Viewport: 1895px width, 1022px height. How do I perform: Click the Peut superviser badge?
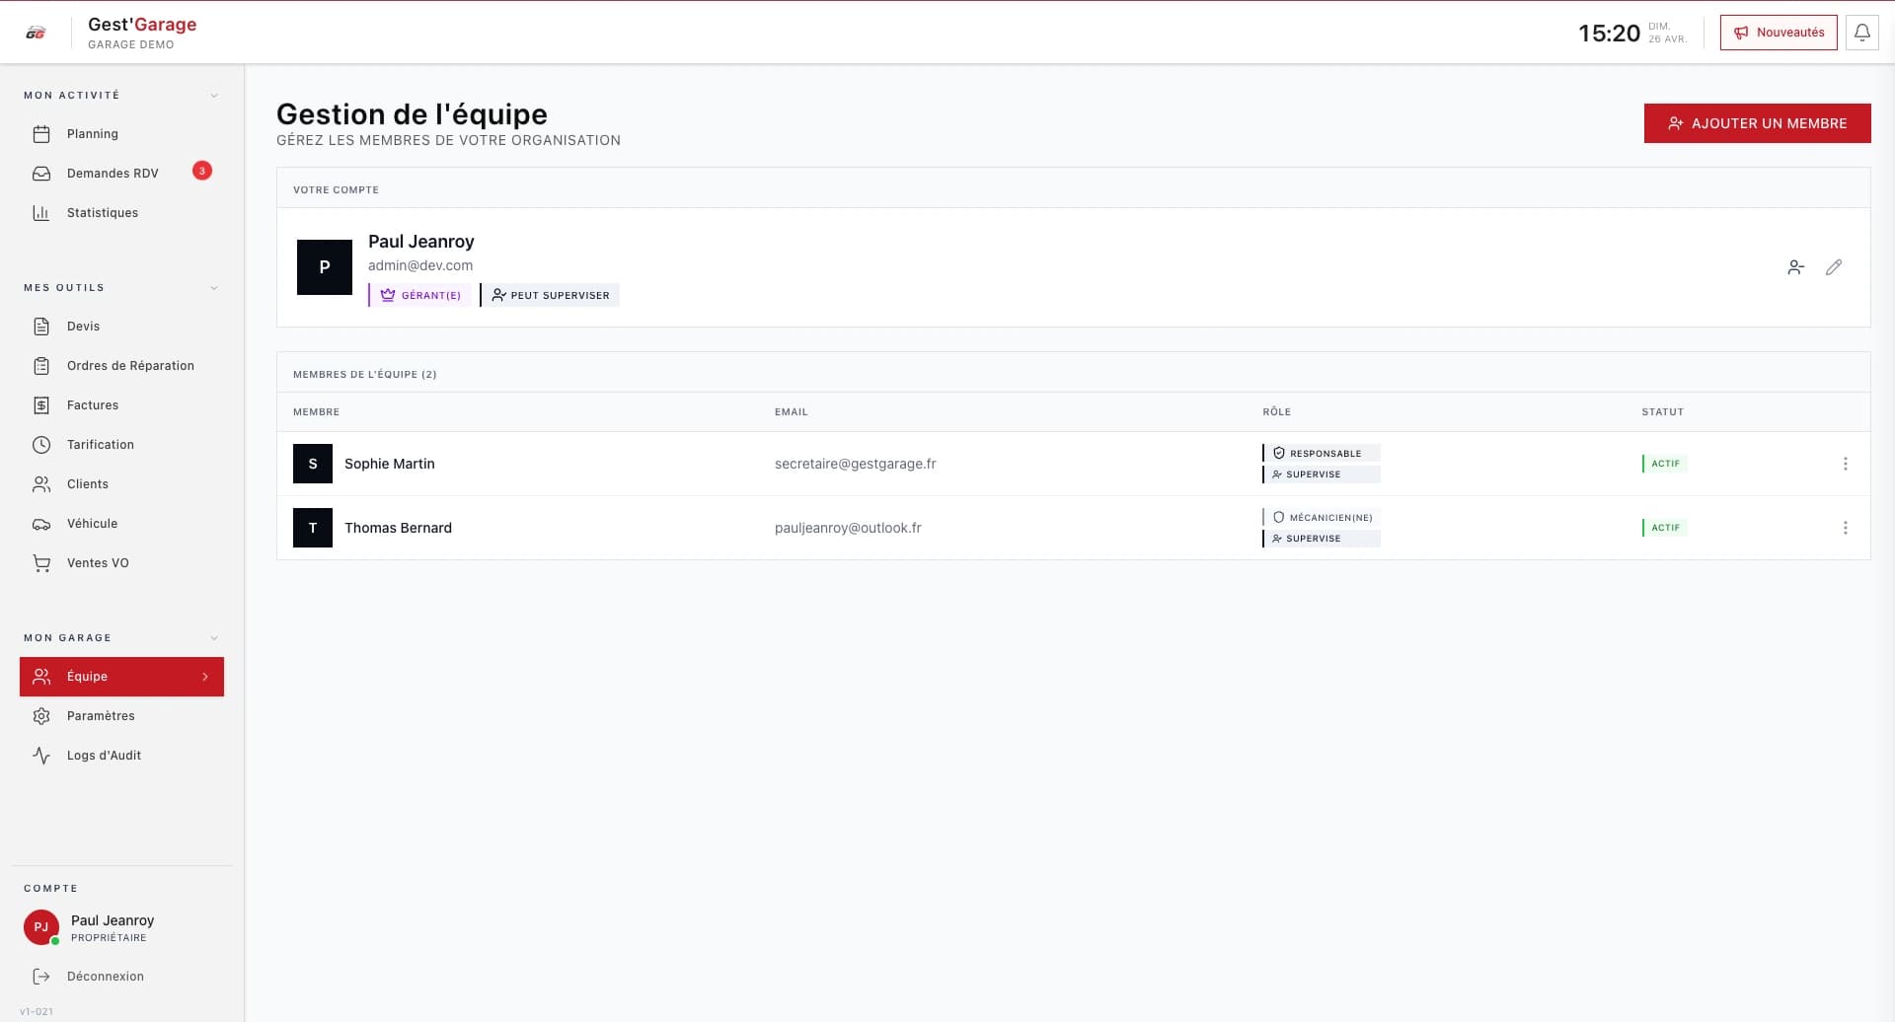pyautogui.click(x=550, y=295)
